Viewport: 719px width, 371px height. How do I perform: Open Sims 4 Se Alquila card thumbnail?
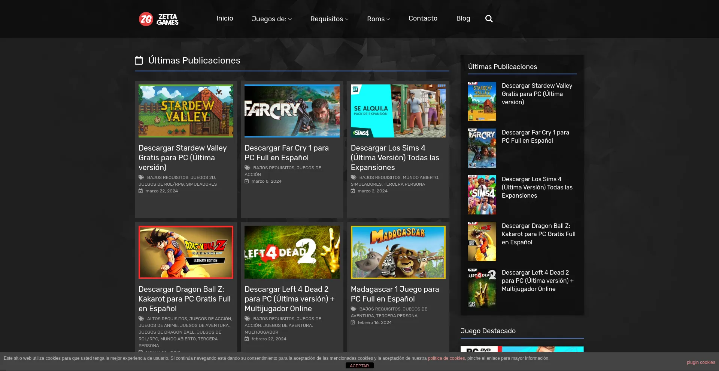398,111
